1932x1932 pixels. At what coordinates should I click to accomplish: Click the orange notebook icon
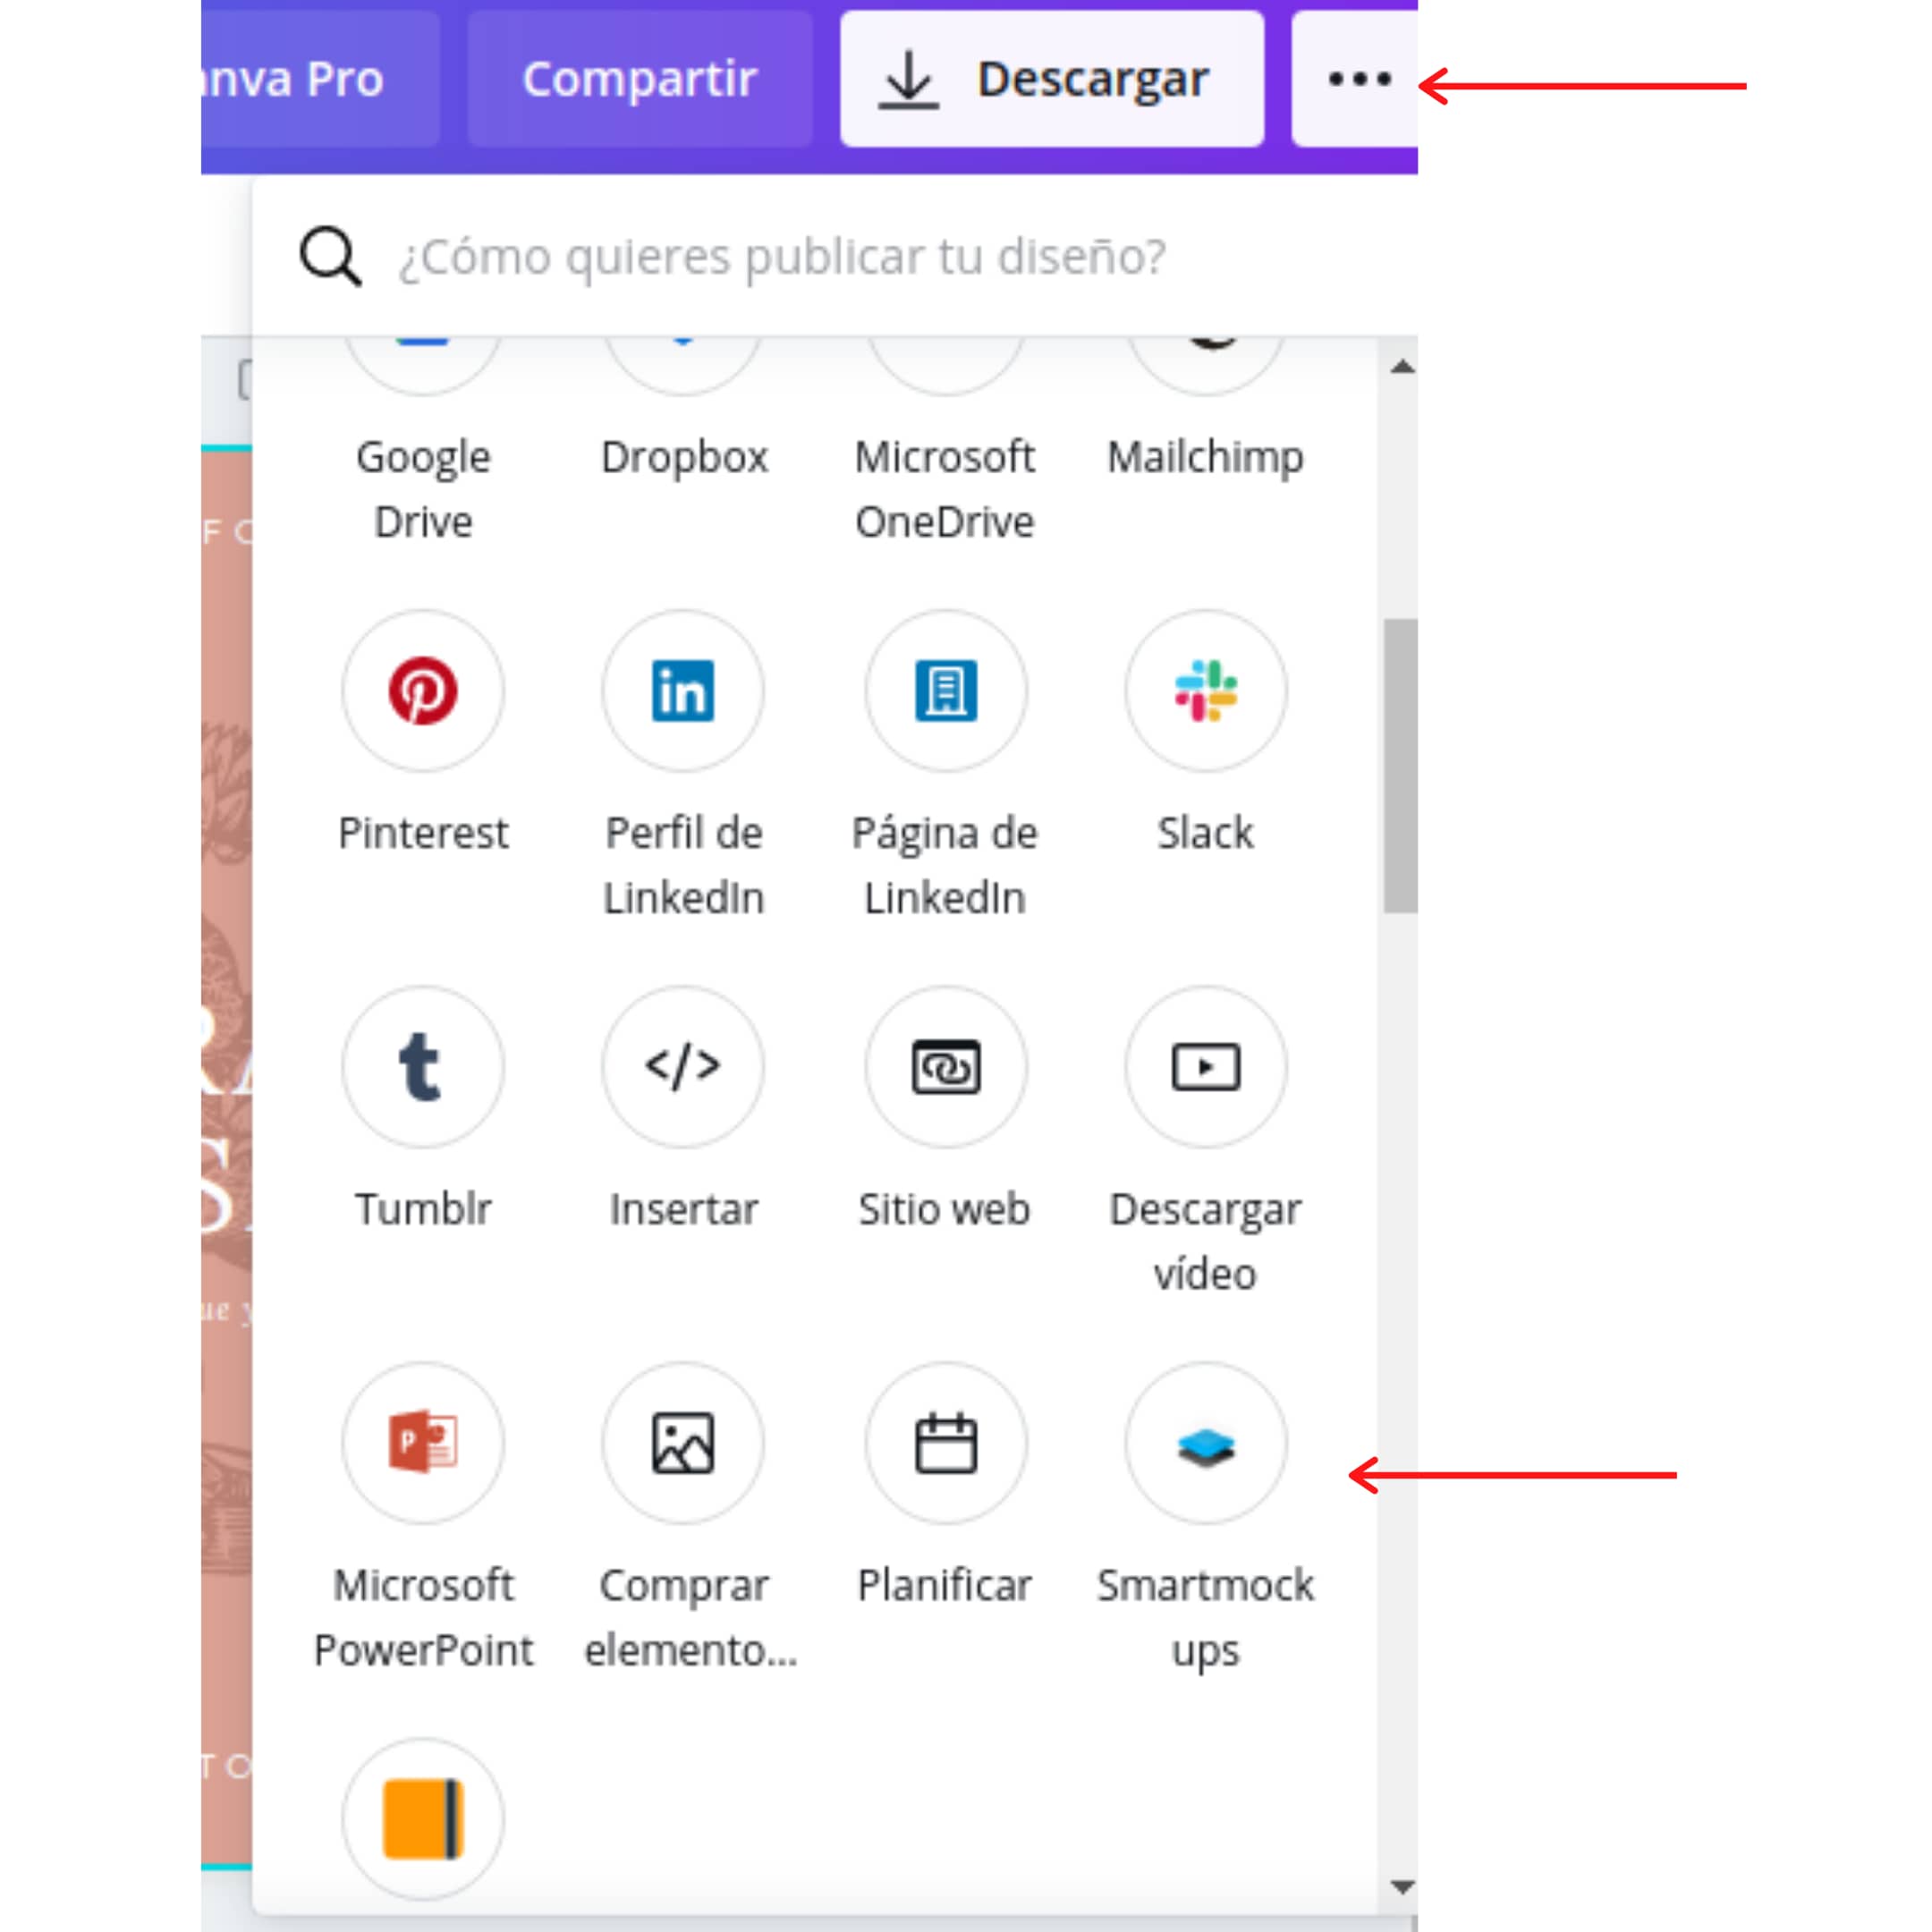pyautogui.click(x=422, y=1819)
